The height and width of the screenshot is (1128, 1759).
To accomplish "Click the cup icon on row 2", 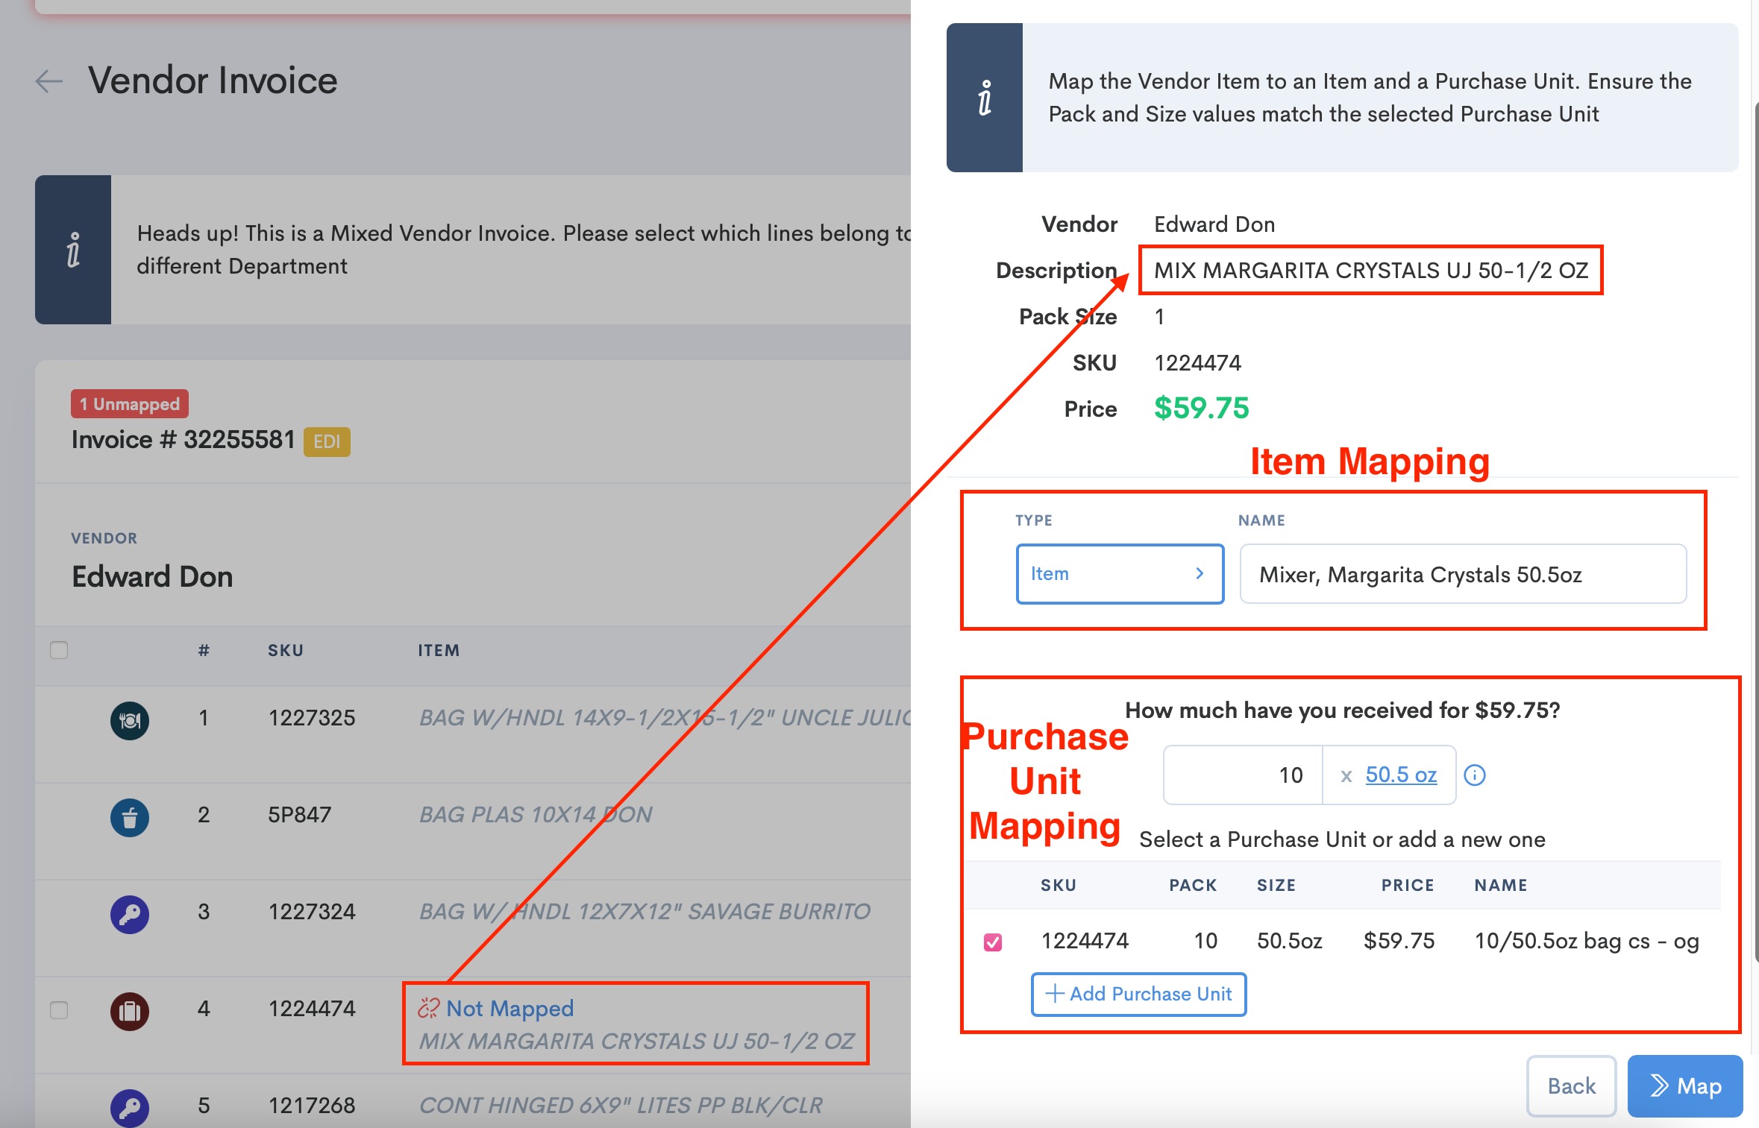I will tap(130, 817).
